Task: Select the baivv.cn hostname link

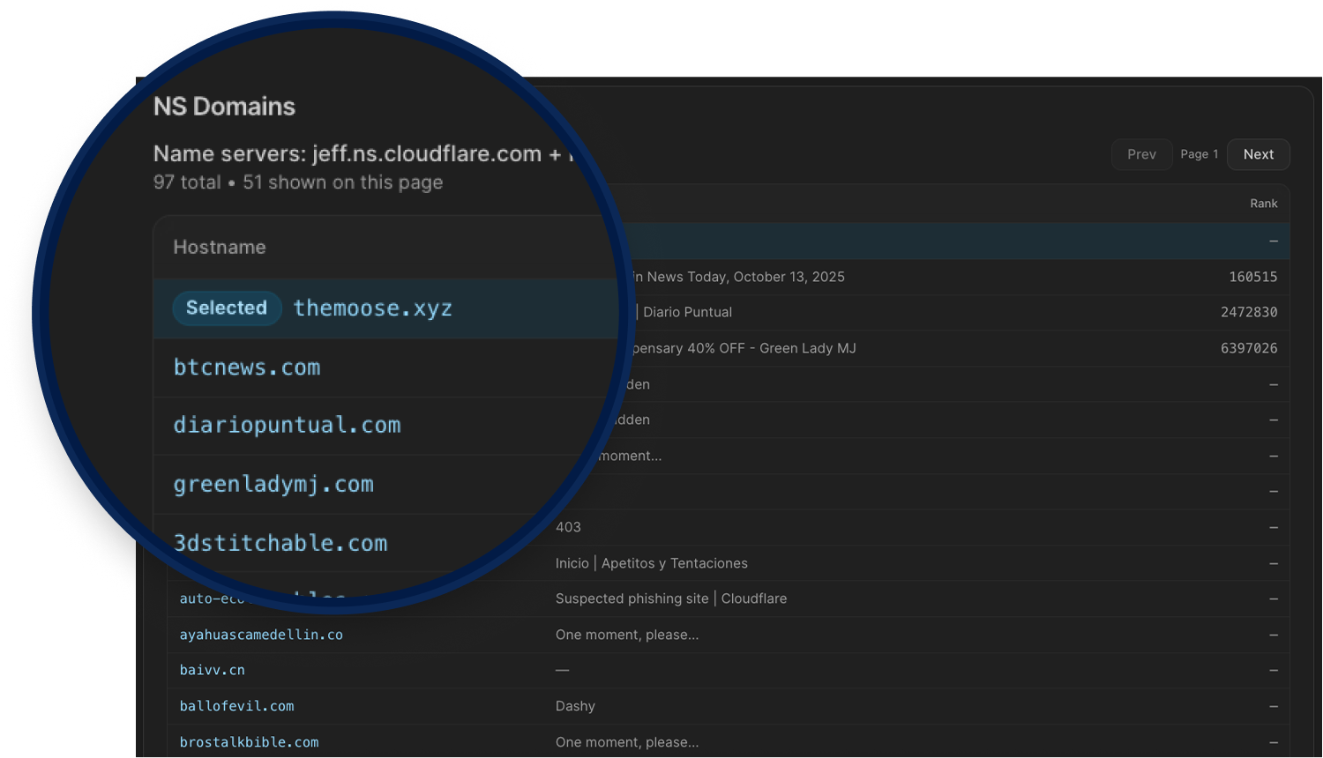Action: point(213,670)
